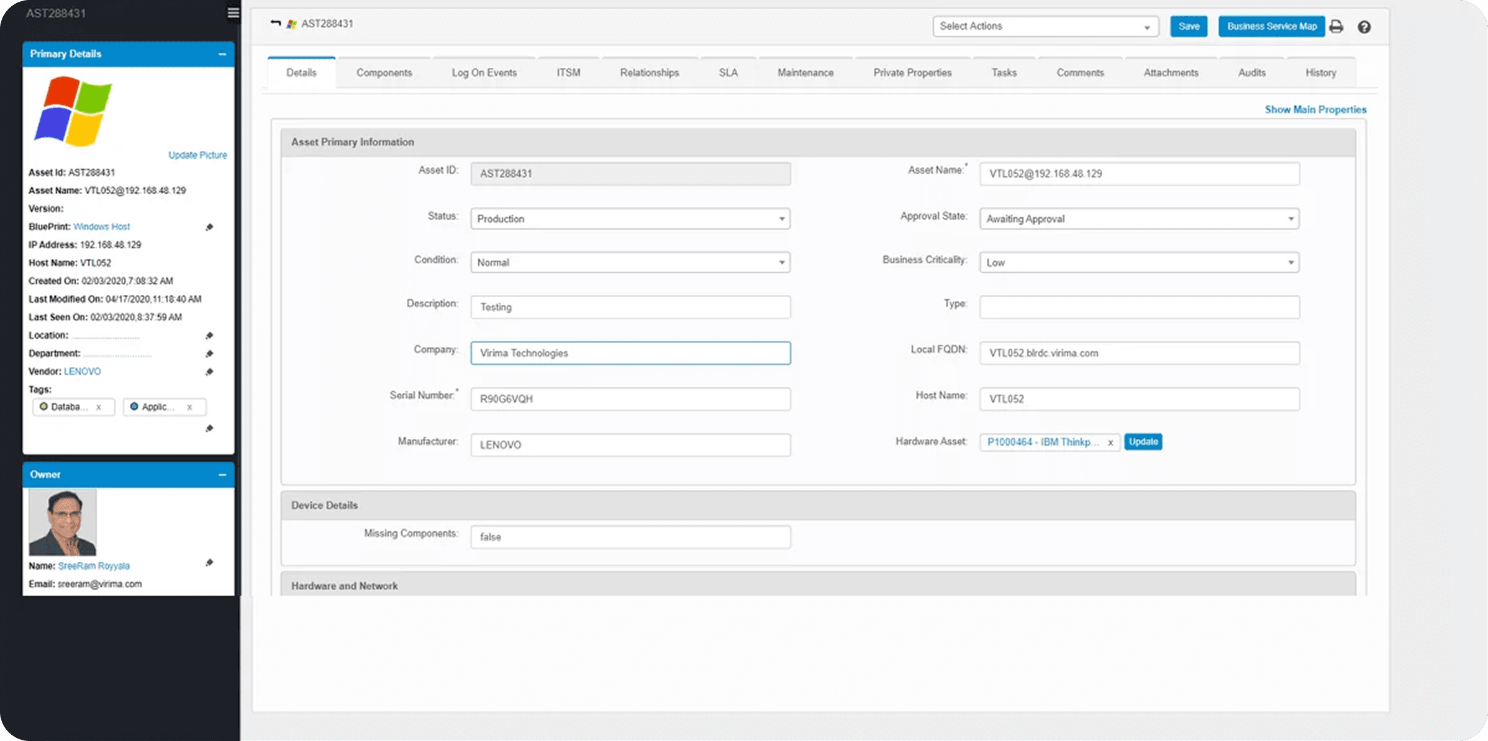Collapse the Primary Details panel
The image size is (1488, 741).
click(x=222, y=54)
